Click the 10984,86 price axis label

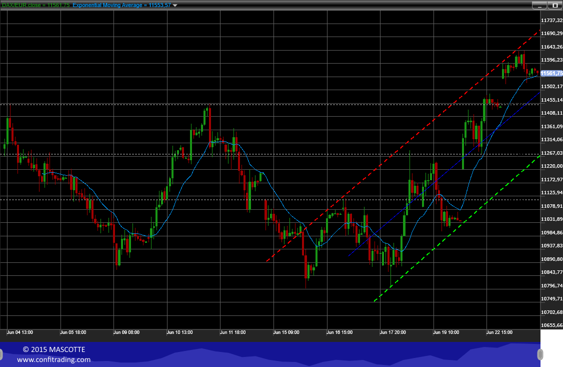[x=551, y=232]
